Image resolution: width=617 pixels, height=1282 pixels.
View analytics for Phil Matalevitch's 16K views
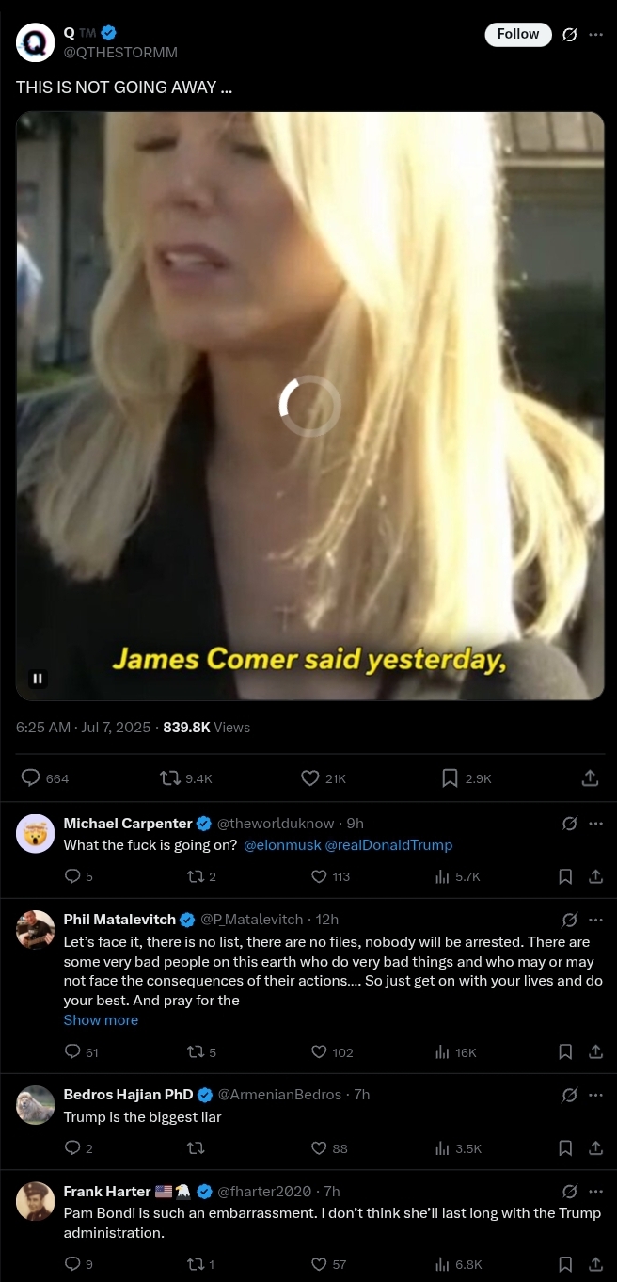455,1052
